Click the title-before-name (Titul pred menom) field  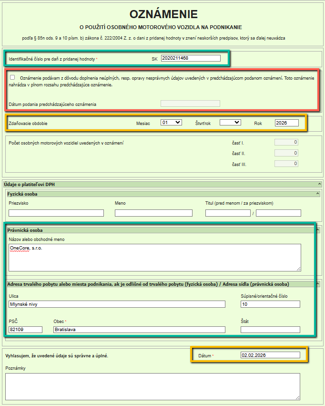click(x=228, y=213)
